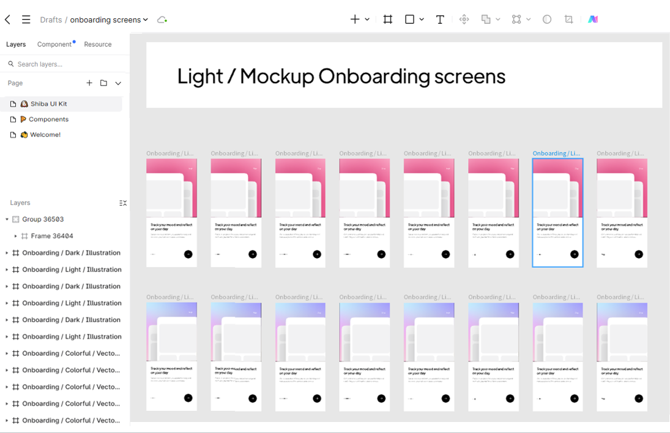Click the plus insert tool
This screenshot has width=670, height=433.
[355, 19]
